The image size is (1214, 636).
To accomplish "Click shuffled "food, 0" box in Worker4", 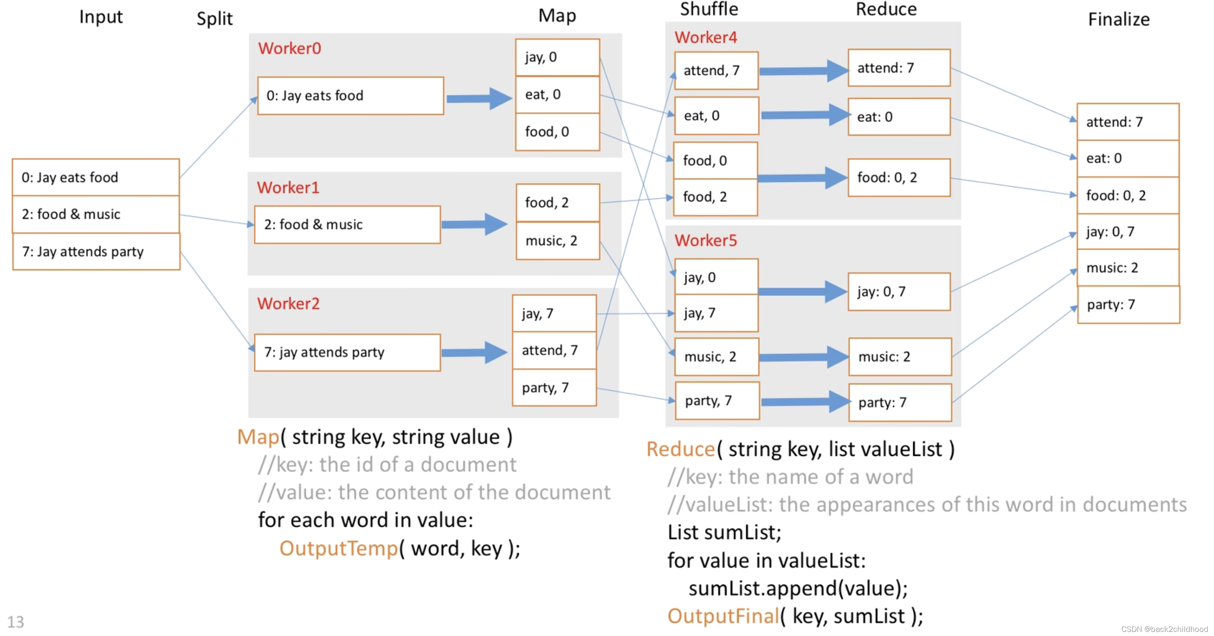I will [715, 161].
